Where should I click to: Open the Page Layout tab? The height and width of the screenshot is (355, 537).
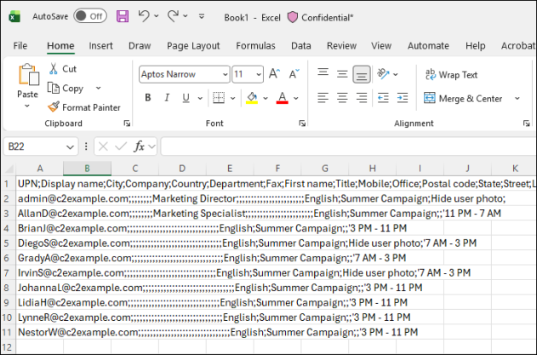point(193,46)
